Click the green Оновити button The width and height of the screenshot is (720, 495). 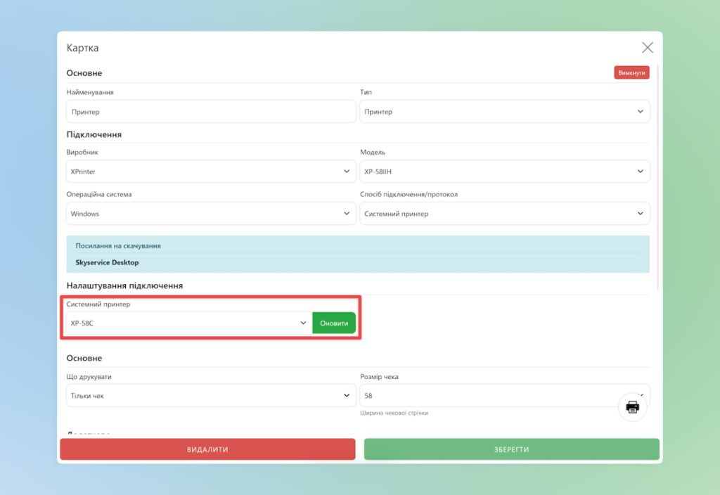[334, 323]
